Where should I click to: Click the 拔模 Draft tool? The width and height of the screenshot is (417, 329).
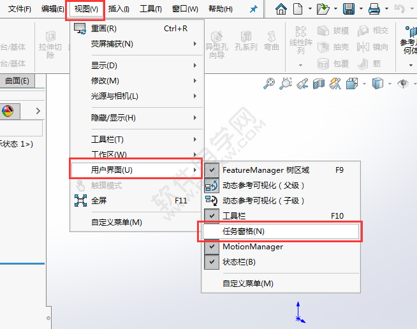[x=333, y=31]
